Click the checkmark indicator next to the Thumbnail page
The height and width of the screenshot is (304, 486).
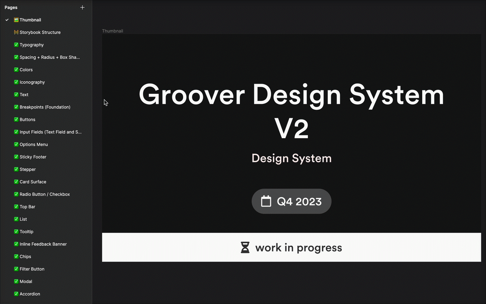(x=7, y=19)
